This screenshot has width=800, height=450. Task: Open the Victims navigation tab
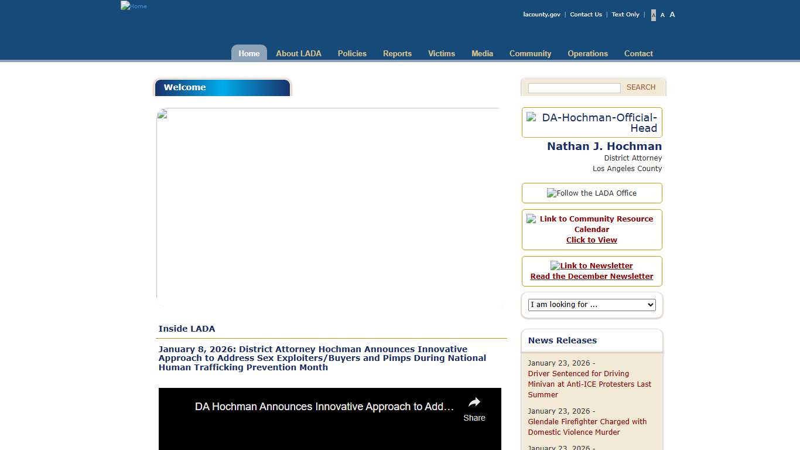(441, 53)
